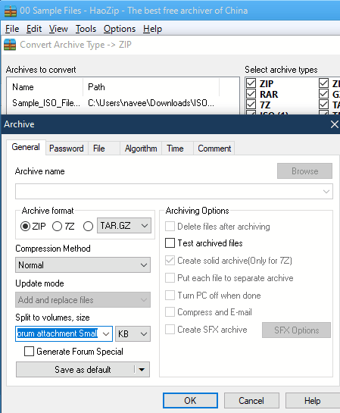Expand the Archive name dropdown arrow

[326, 192]
